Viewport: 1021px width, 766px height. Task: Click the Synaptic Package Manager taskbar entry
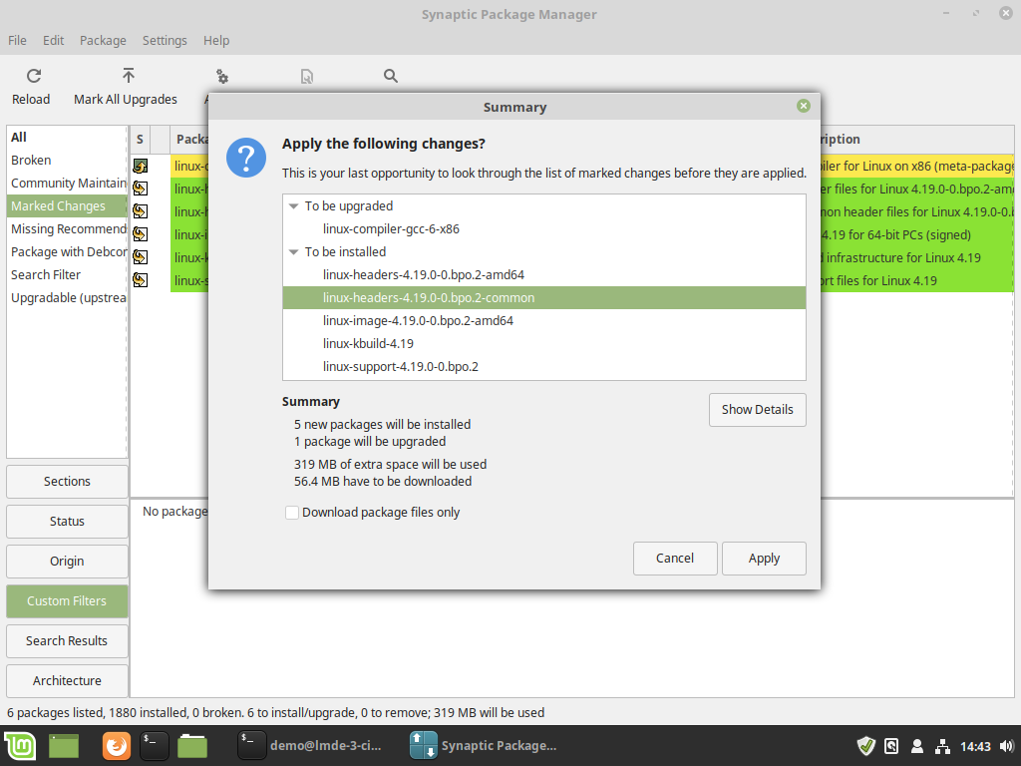484,746
